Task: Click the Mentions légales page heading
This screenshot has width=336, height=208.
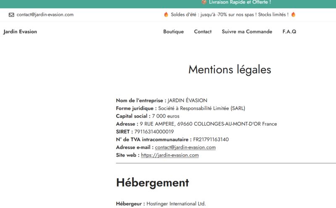Action: point(230,69)
